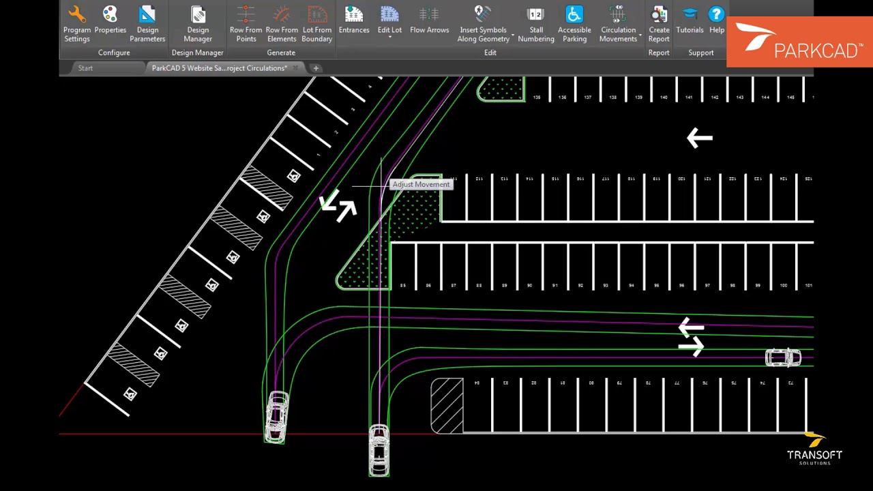873x491 pixels.
Task: Click the Edit panel label
Action: [490, 53]
